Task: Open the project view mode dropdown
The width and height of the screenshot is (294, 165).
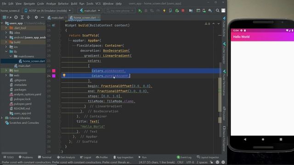Action: (x=7, y=17)
